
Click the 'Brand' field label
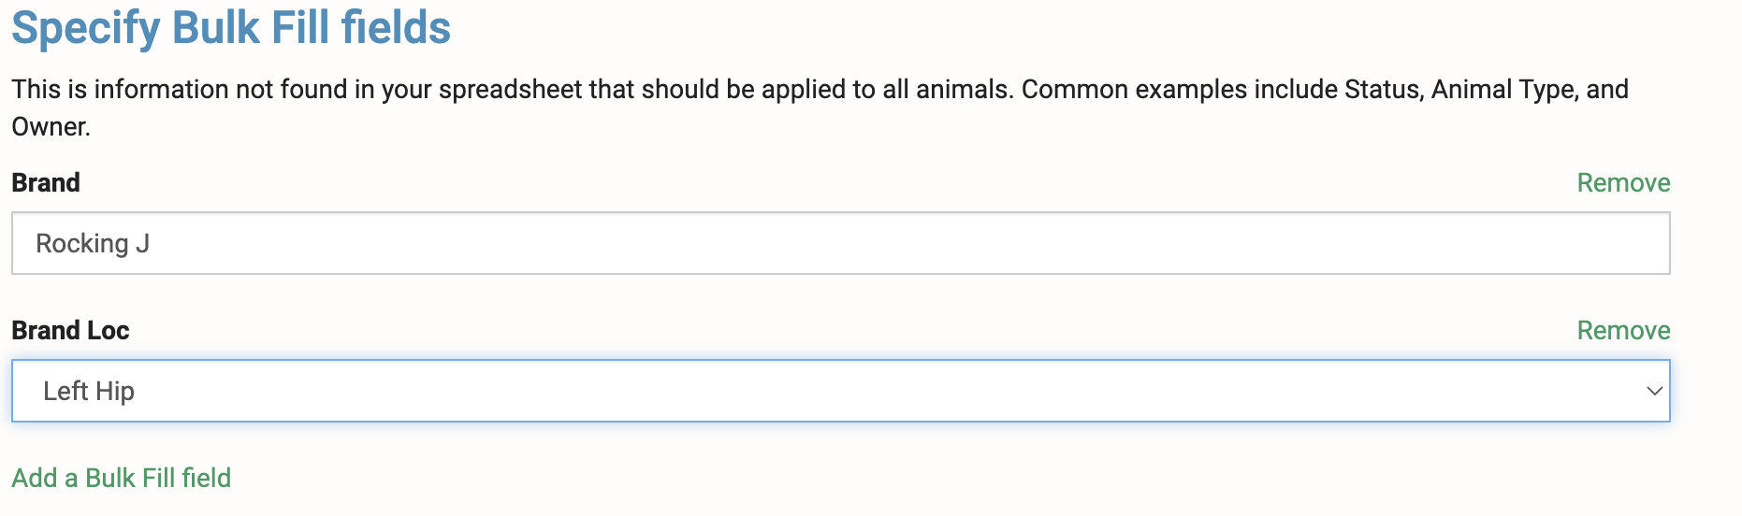pyautogui.click(x=46, y=182)
